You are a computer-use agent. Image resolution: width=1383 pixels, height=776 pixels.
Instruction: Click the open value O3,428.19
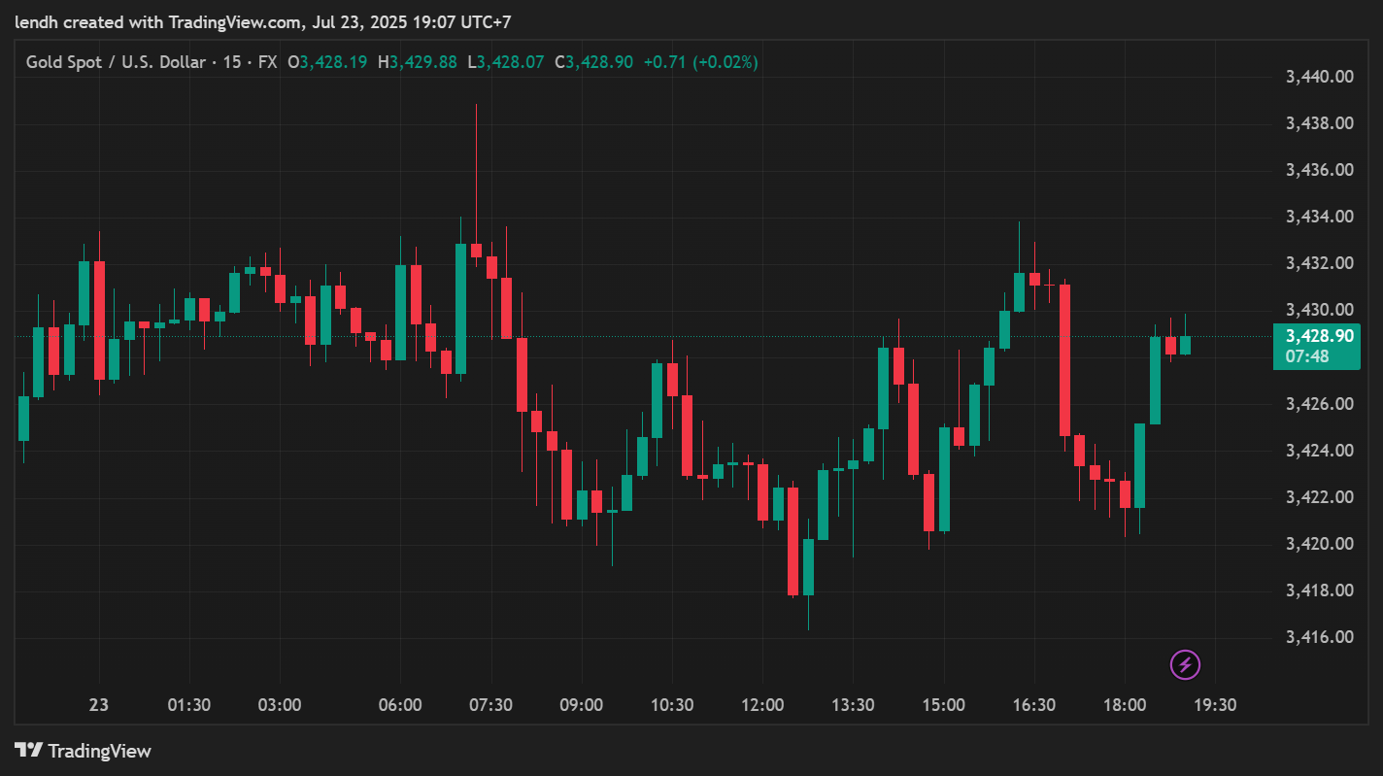(327, 62)
